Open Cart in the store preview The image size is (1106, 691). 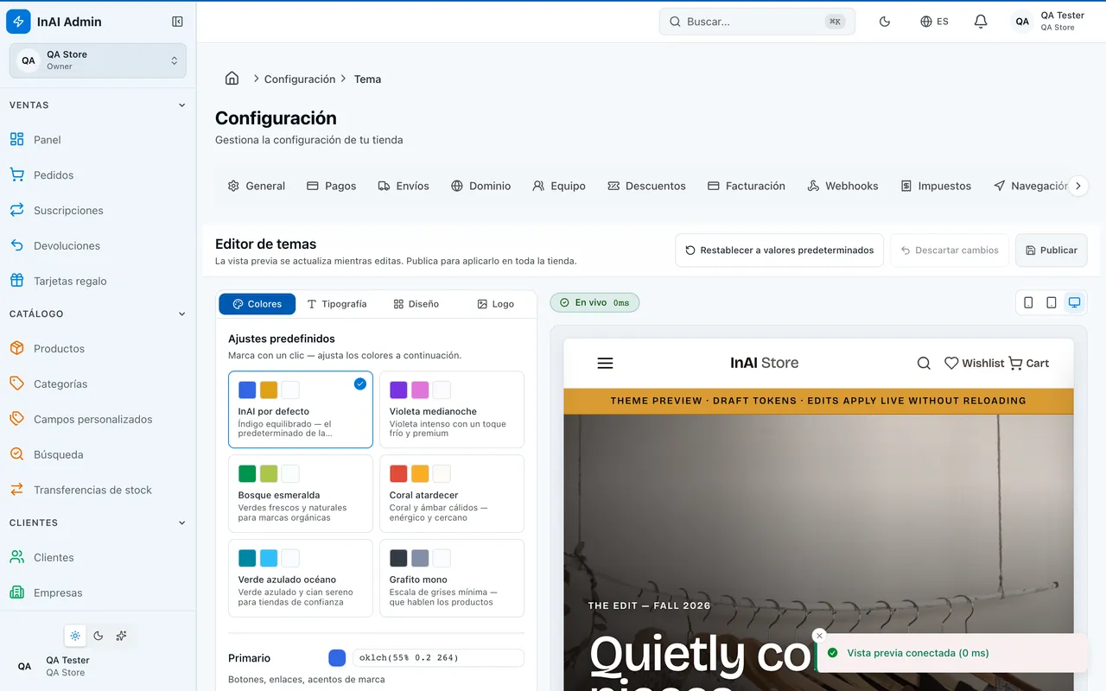coord(1028,364)
